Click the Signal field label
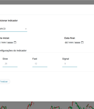The image size is (94, 109). tap(66, 59)
